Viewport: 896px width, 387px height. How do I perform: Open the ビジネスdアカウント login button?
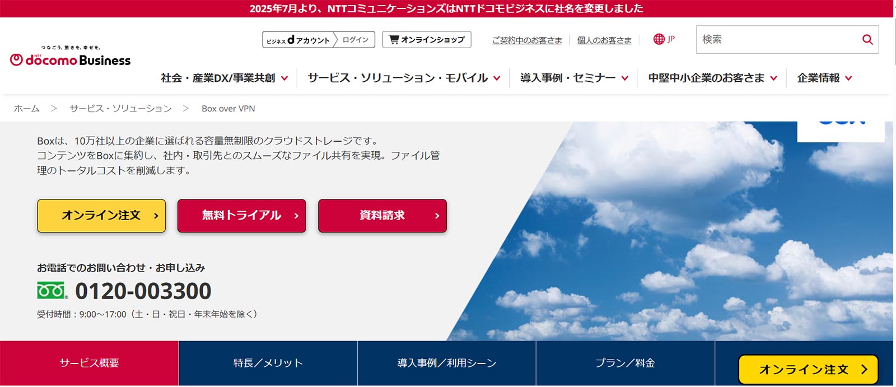click(x=319, y=40)
